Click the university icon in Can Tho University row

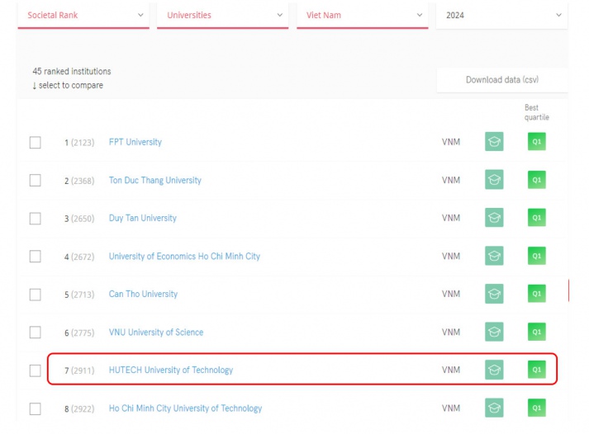tap(494, 294)
